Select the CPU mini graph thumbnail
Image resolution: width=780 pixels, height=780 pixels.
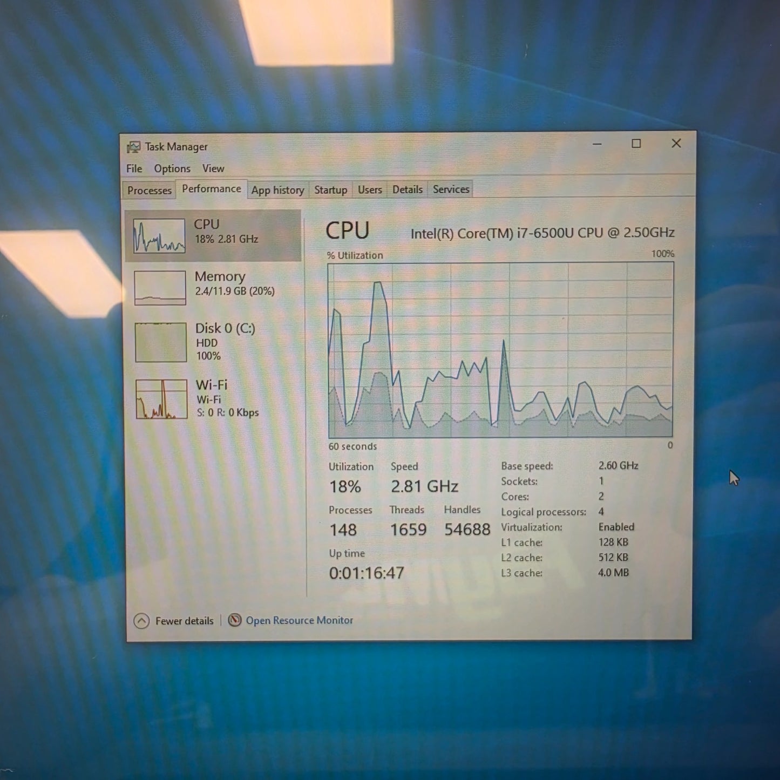(x=159, y=236)
